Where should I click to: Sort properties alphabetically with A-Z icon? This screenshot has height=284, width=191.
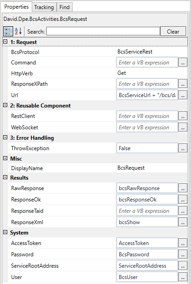[x=18, y=31]
